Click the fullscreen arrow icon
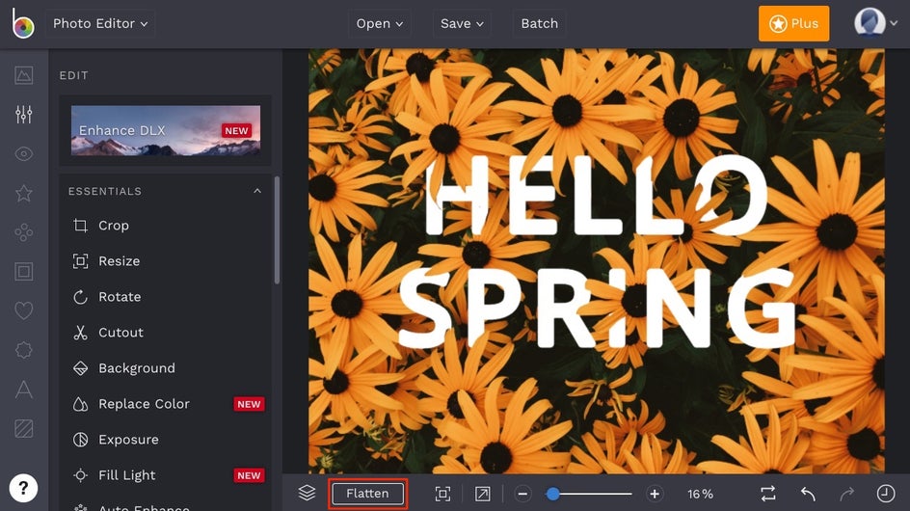Screen dimensions: 910x511 coord(482,494)
